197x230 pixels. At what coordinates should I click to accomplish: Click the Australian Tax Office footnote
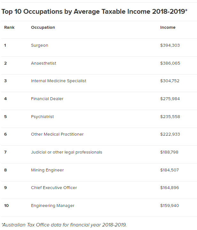[x=64, y=225]
